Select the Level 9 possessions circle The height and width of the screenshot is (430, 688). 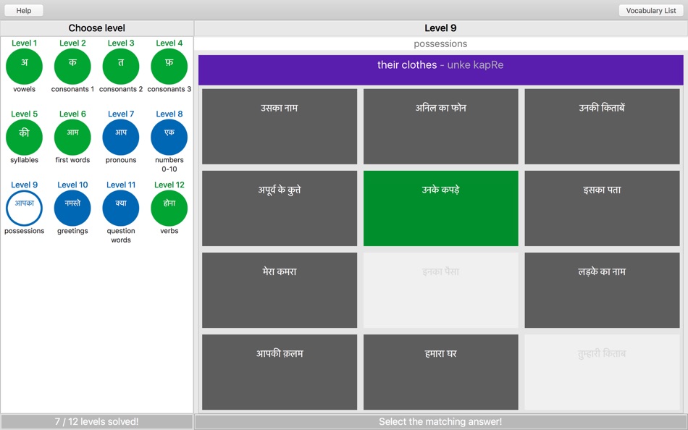tap(24, 208)
